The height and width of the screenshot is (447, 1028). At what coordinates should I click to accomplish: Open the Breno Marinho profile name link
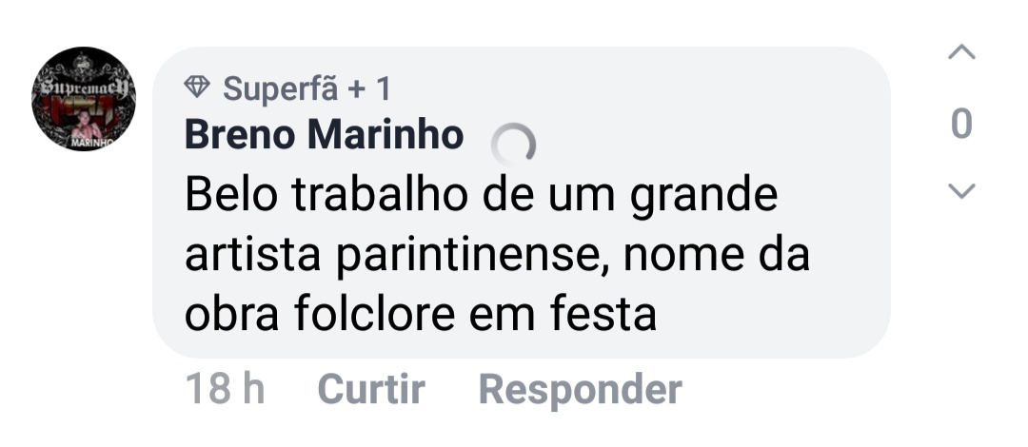click(x=324, y=135)
